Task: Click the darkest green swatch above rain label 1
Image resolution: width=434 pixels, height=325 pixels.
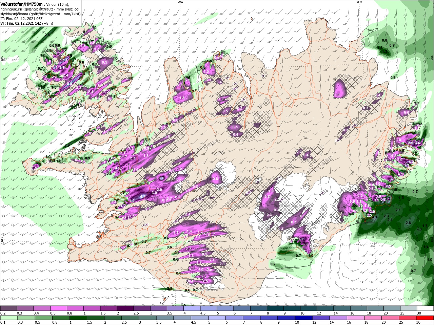Action: (78, 318)
